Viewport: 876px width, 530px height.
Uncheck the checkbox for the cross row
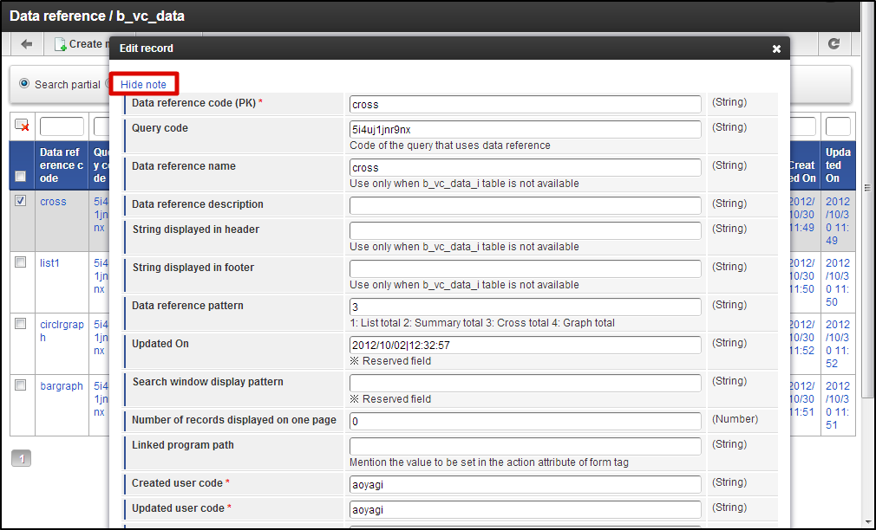click(x=21, y=201)
